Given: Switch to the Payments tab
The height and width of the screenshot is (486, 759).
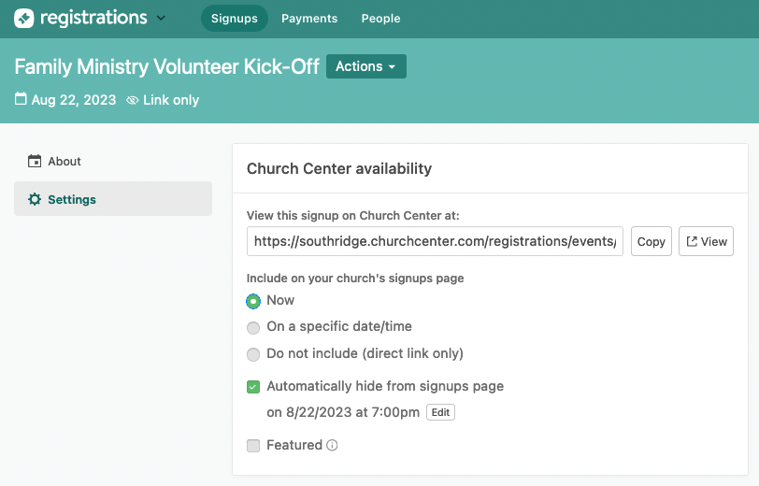Looking at the screenshot, I should pos(309,19).
